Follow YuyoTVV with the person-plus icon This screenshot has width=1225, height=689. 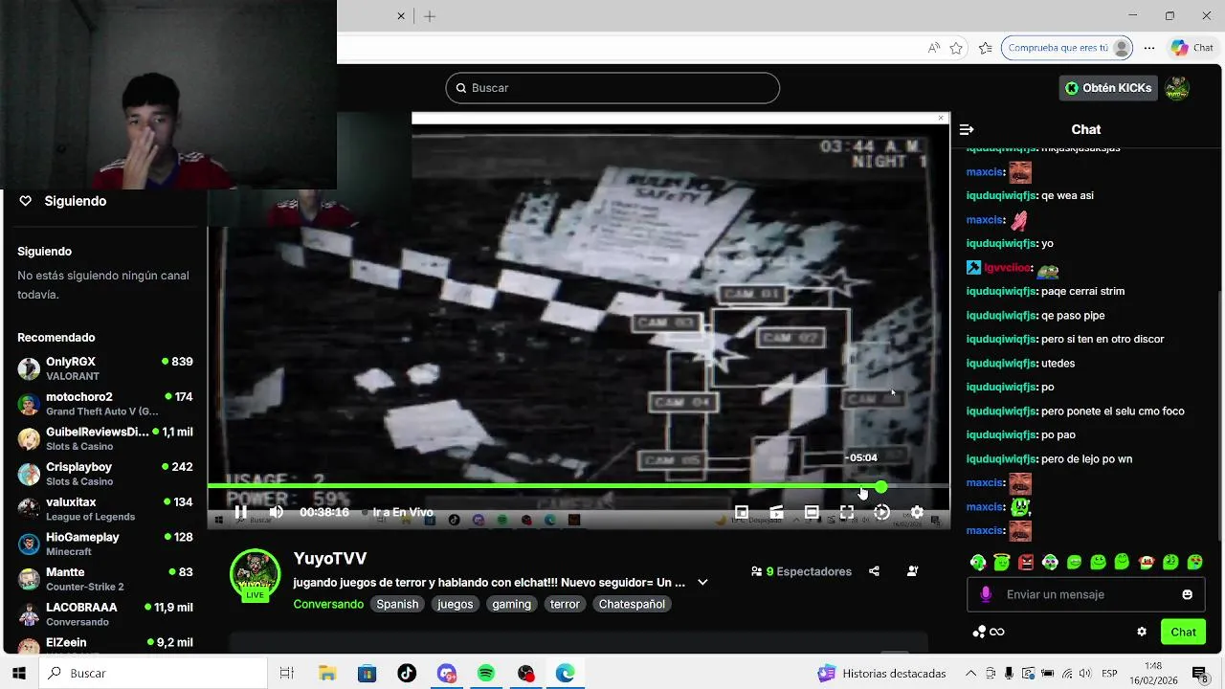(912, 571)
